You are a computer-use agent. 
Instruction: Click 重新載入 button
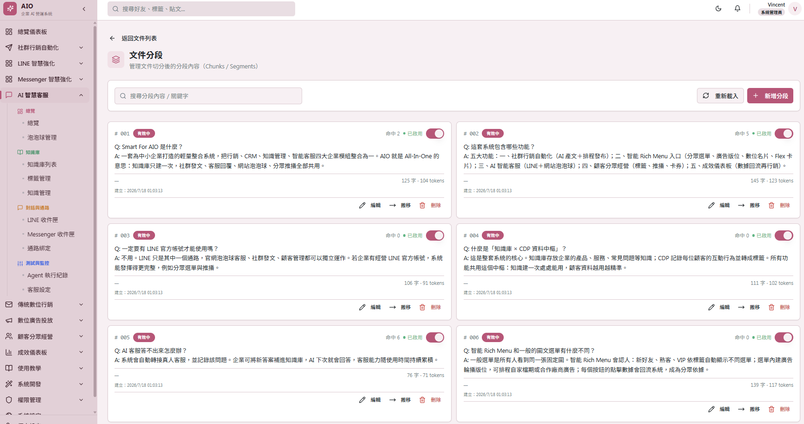720,95
